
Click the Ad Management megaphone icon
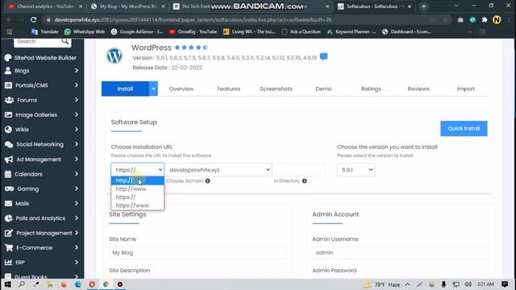pos(9,159)
